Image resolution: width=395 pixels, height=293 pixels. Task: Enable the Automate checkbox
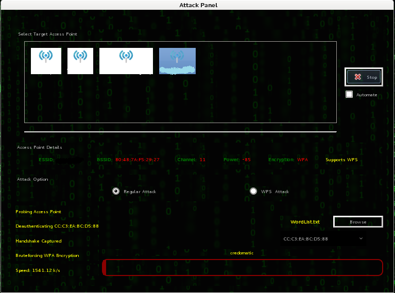coord(349,94)
